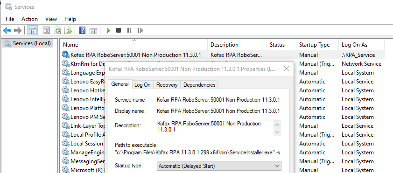Image resolution: width=393 pixels, height=173 pixels.
Task: Sort by the Description column header
Action: point(237,45)
